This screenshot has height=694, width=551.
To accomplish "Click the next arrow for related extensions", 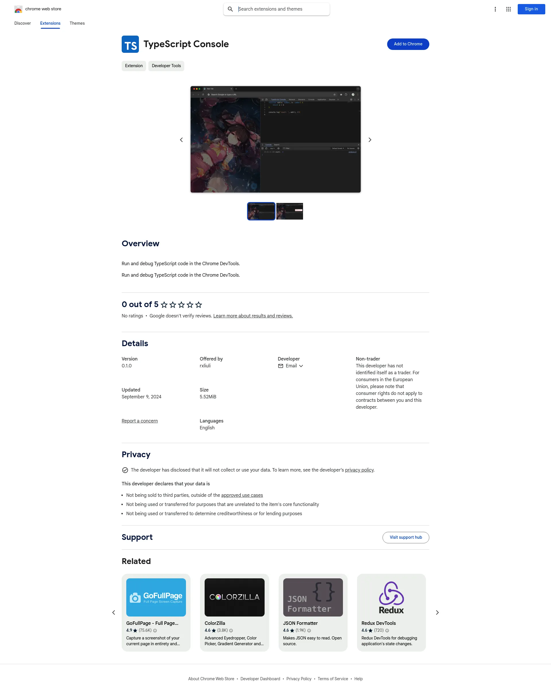I will click(437, 612).
